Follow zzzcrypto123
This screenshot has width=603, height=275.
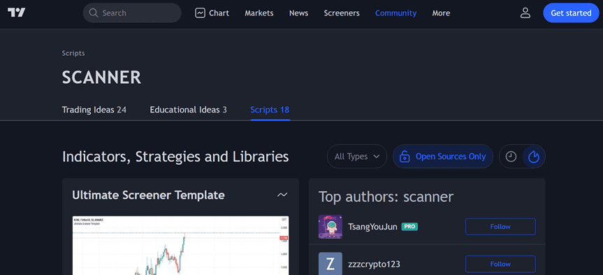coord(500,265)
